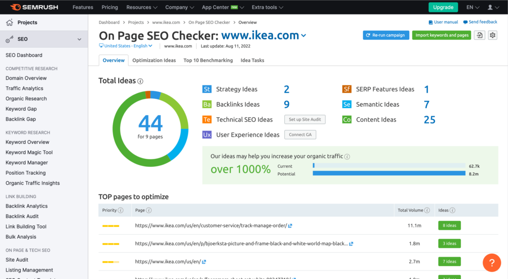Open the EN language dropdown
This screenshot has height=279, width=508.
[x=473, y=7]
